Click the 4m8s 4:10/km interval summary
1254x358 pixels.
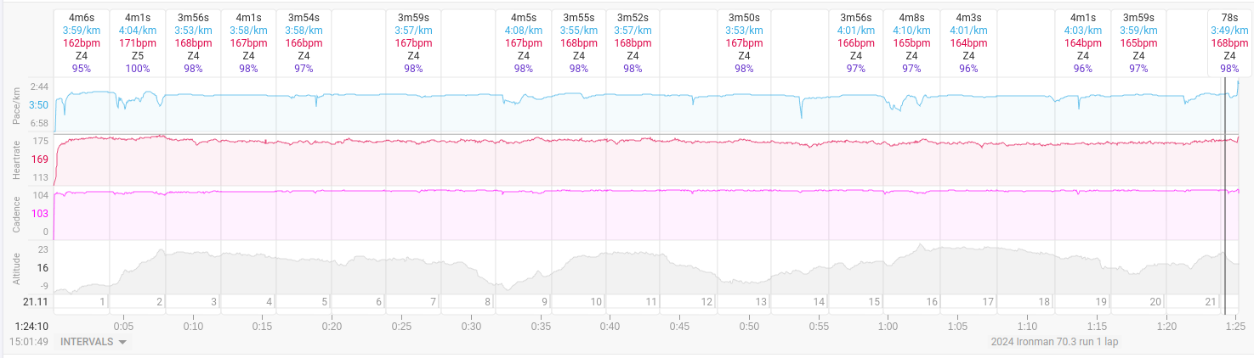pos(911,42)
